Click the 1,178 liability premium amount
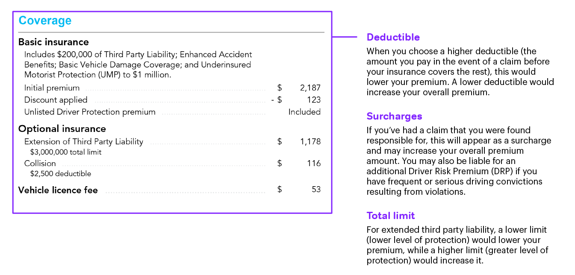Viewport: 575px width, 275px height. click(x=310, y=142)
